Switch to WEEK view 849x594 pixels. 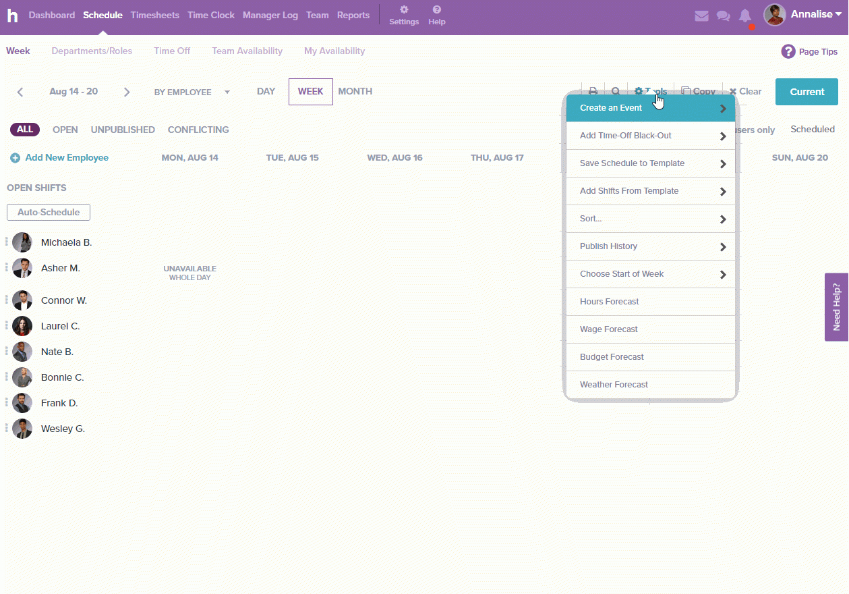311,92
